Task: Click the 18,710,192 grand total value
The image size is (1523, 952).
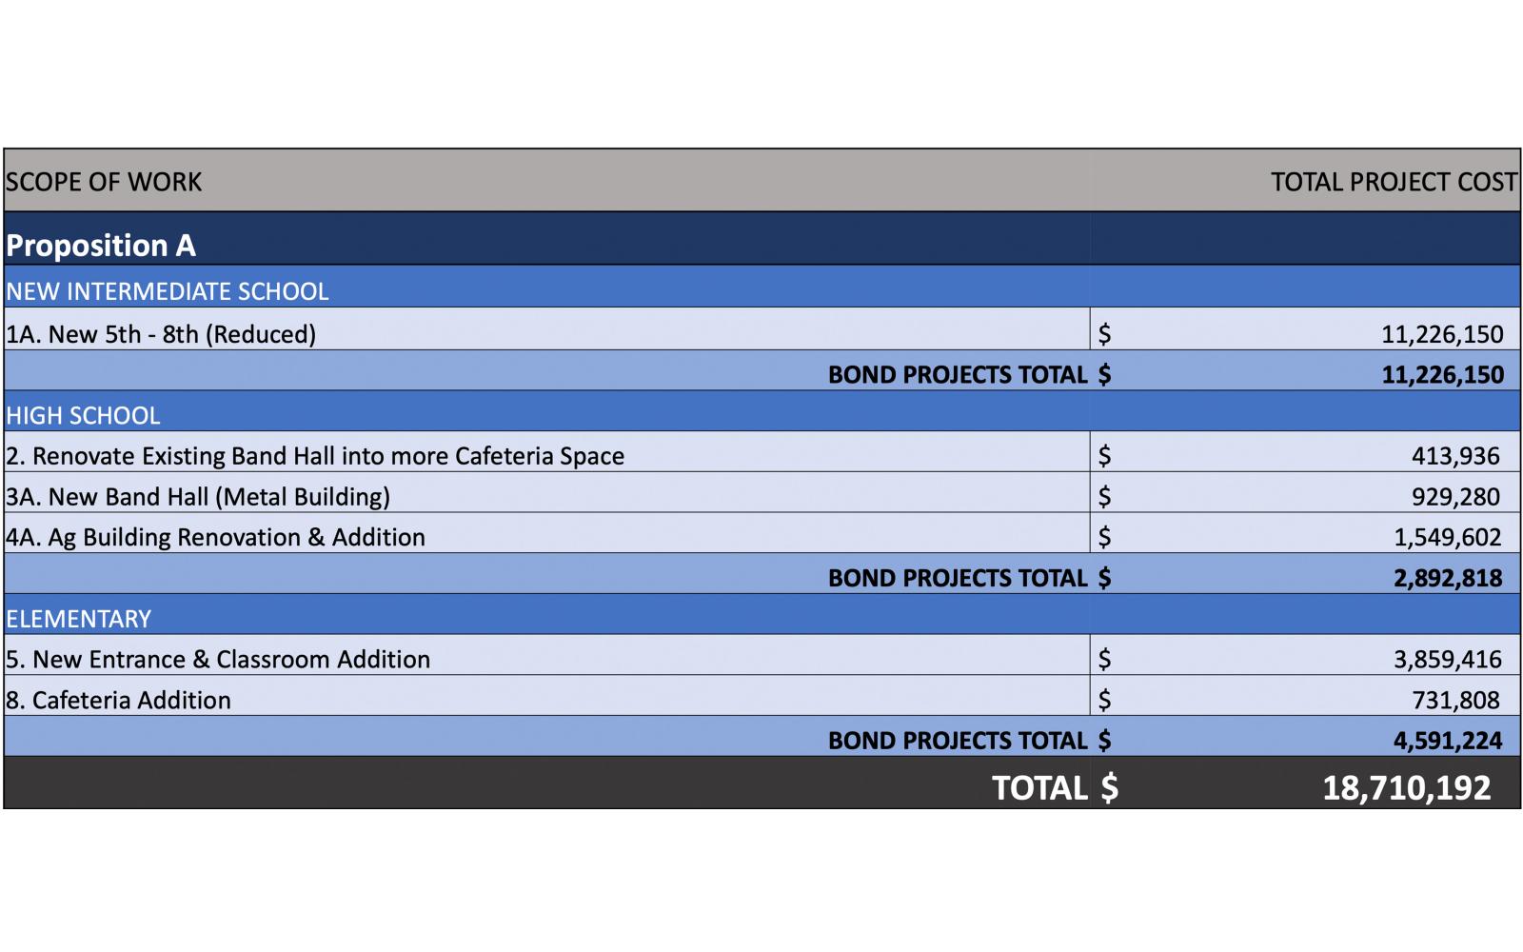Action: click(x=1406, y=787)
